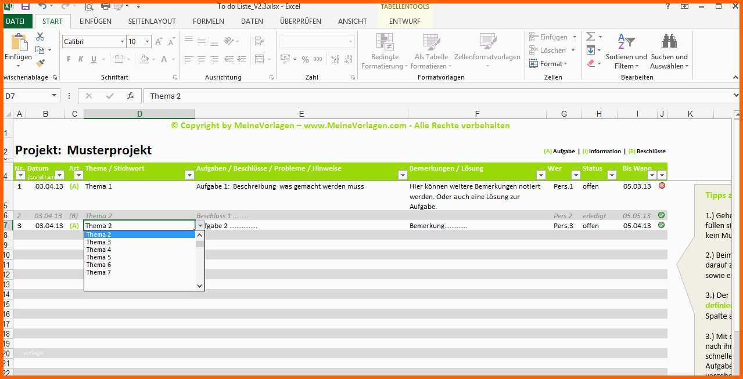Open the Bemerkungen / Lösung filter dropdown
Image resolution: width=743 pixels, height=379 pixels.
click(540, 175)
